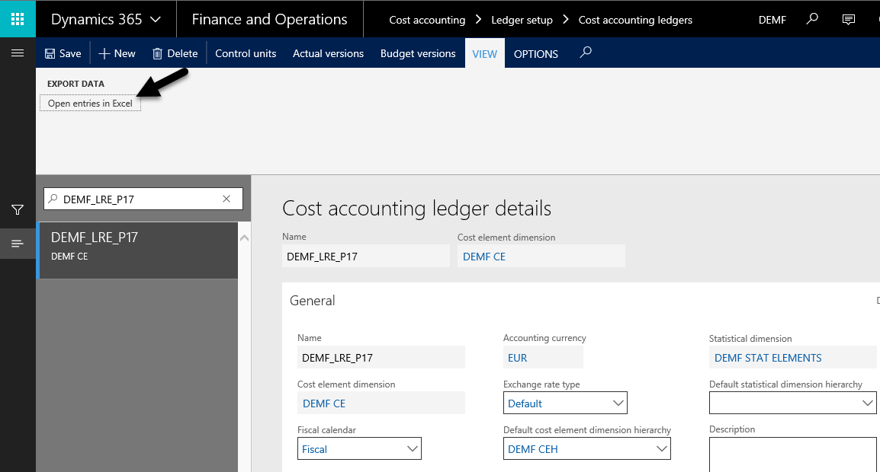The height and width of the screenshot is (472, 880).
Task: Show the list view sidebar icon
Action: pyautogui.click(x=18, y=243)
